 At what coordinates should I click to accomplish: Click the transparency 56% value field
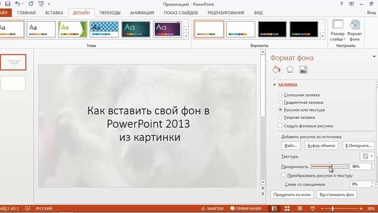360,166
